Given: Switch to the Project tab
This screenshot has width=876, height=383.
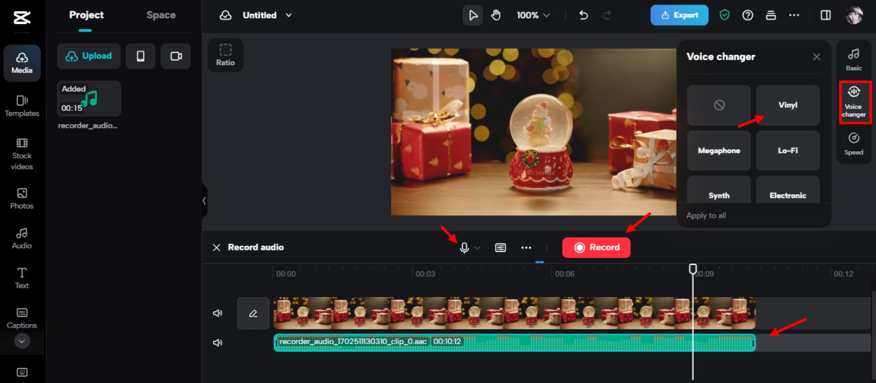Looking at the screenshot, I should pos(86,15).
